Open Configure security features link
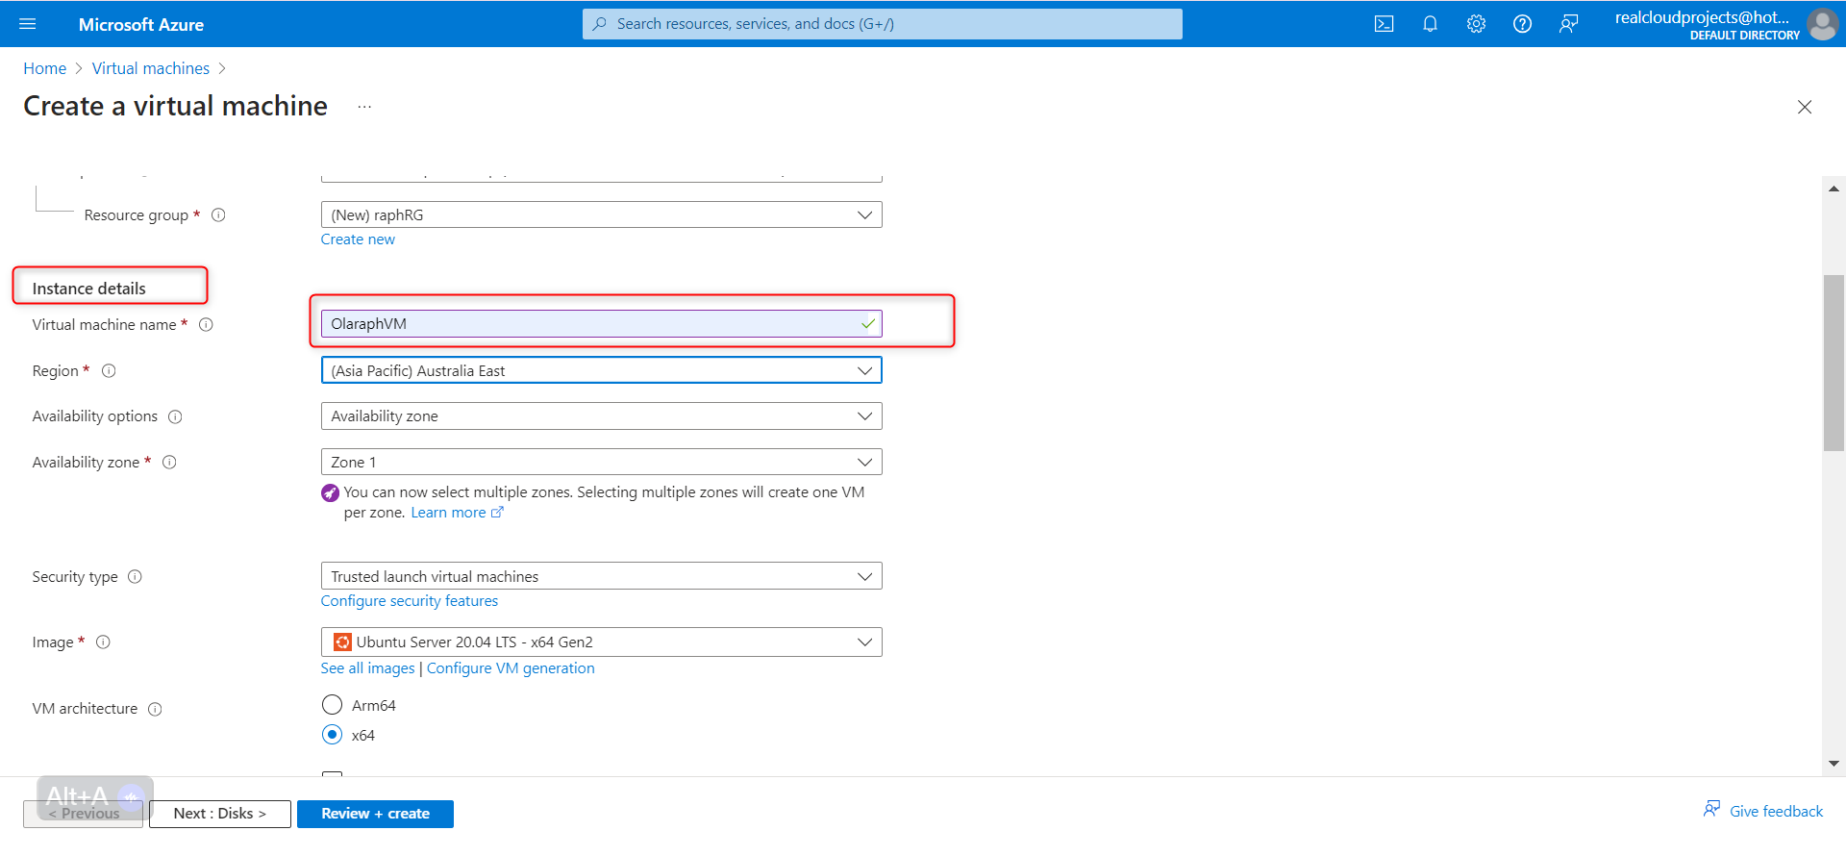 tap(410, 601)
